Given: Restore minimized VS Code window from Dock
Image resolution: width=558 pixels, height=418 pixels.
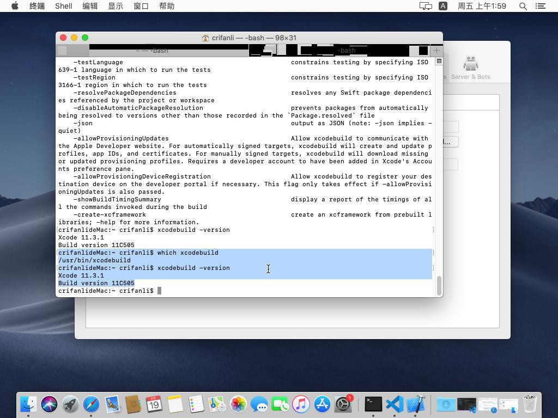Looking at the screenshot, I should point(466,404).
